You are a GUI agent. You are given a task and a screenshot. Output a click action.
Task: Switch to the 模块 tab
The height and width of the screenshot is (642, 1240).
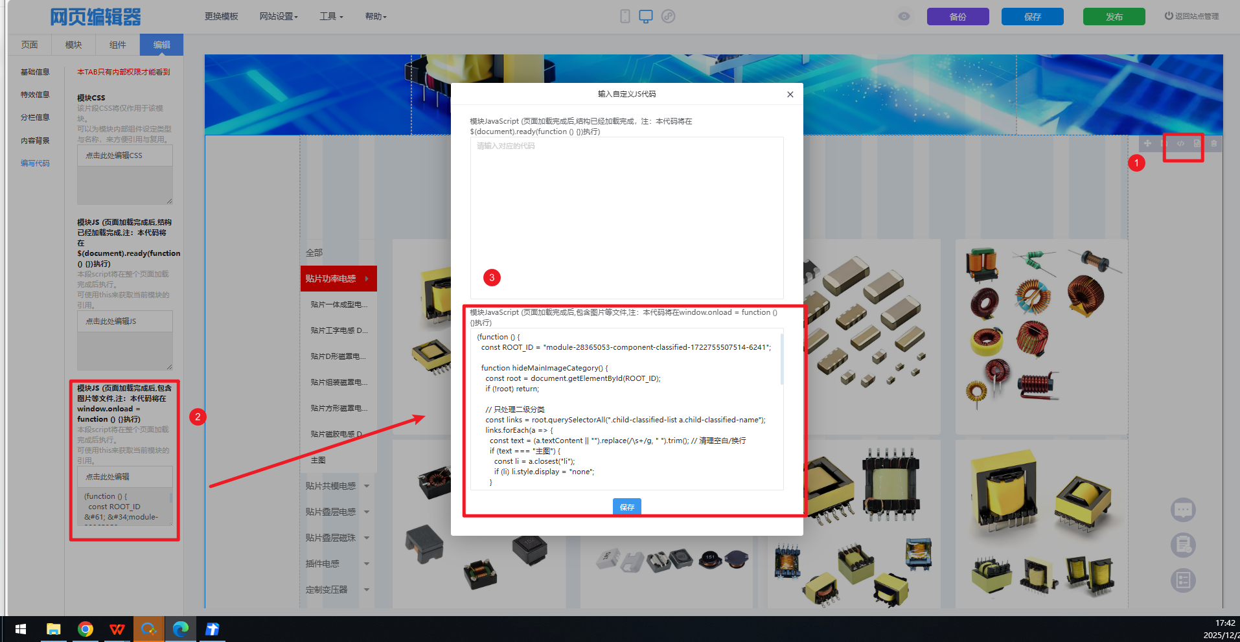pos(74,45)
